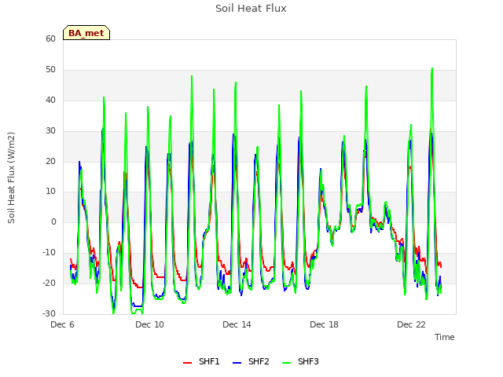
Task: Click the -30 y-axis label
Action: 50,313
